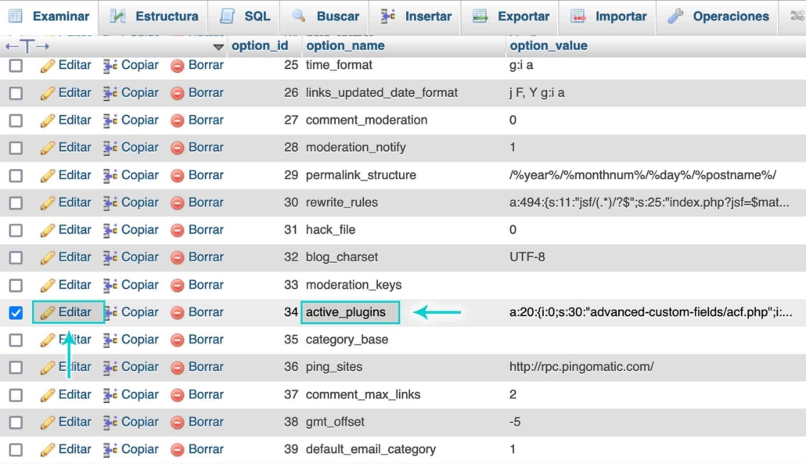Click the pencil edit icon for active_plugins
The image size is (806, 464).
click(48, 312)
